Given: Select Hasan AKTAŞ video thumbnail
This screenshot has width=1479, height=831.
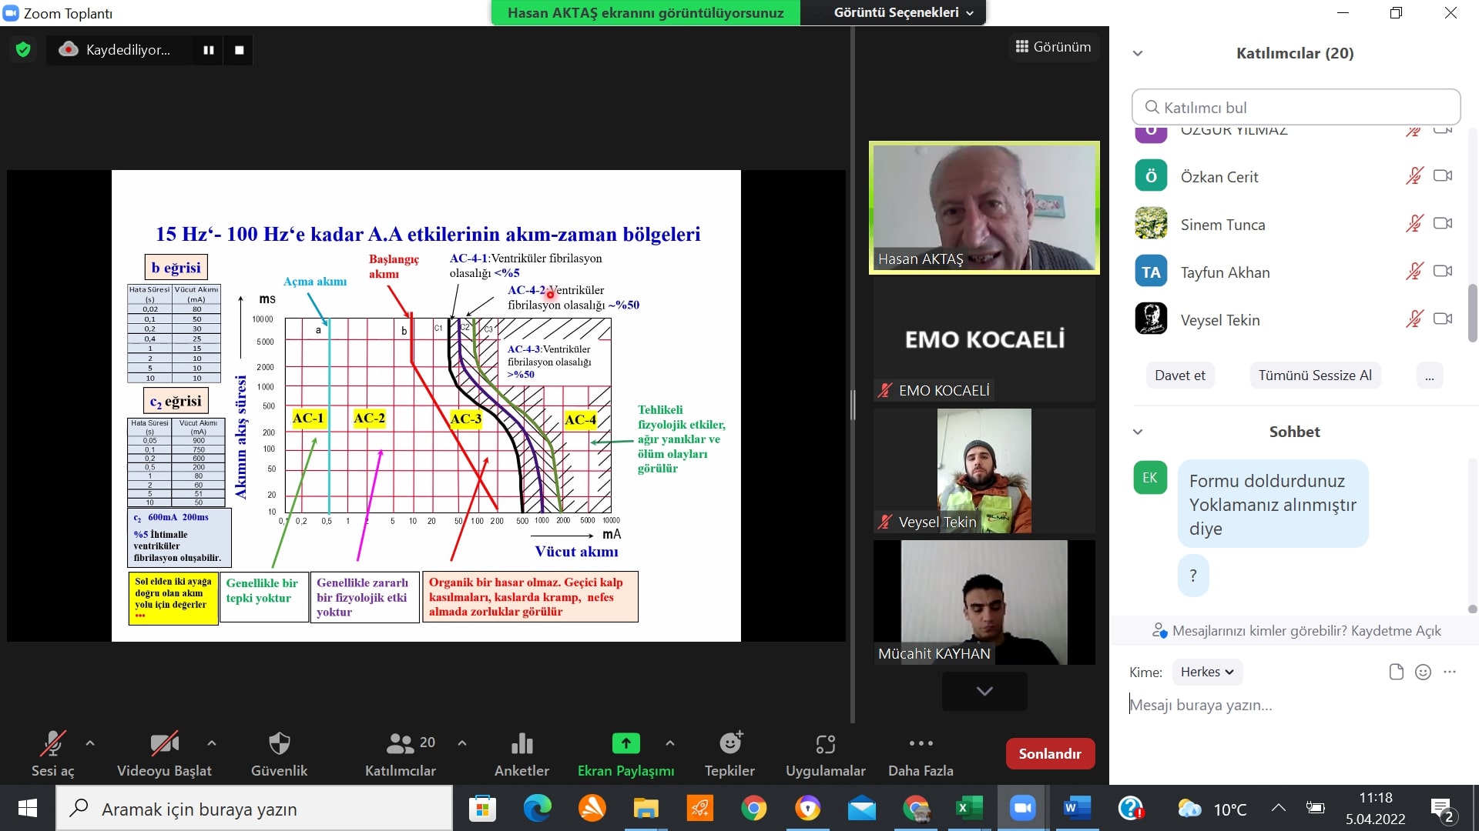Looking at the screenshot, I should 984,208.
